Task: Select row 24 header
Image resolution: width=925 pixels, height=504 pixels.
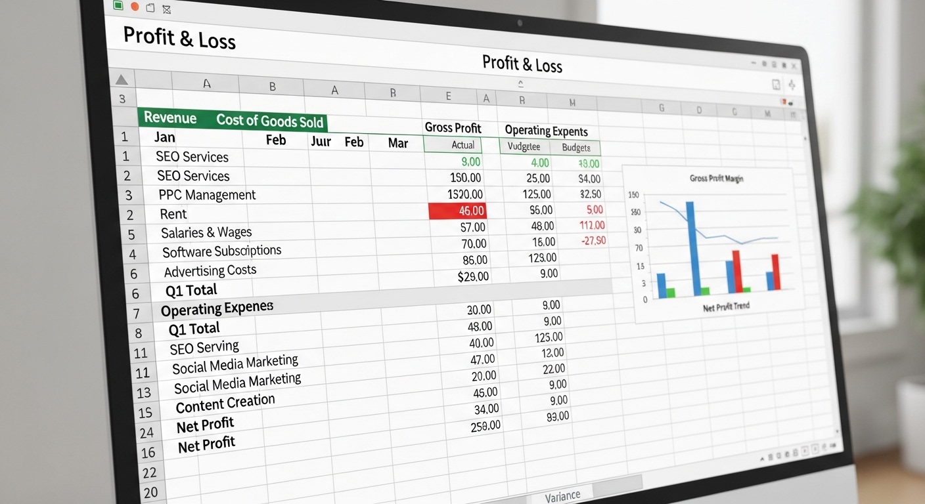Action: [x=147, y=433]
